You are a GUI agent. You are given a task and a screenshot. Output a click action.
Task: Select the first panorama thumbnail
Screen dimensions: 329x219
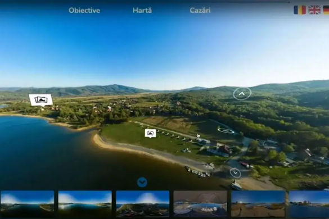pyautogui.click(x=28, y=204)
